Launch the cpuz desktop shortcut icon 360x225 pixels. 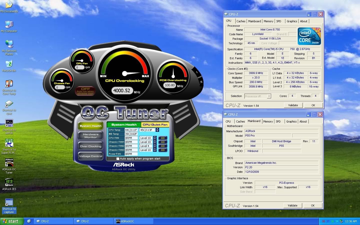[9, 107]
